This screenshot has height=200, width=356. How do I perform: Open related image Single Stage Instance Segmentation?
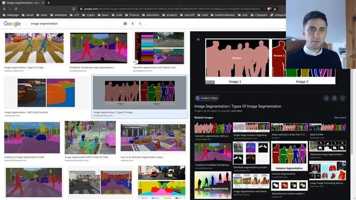251,127
